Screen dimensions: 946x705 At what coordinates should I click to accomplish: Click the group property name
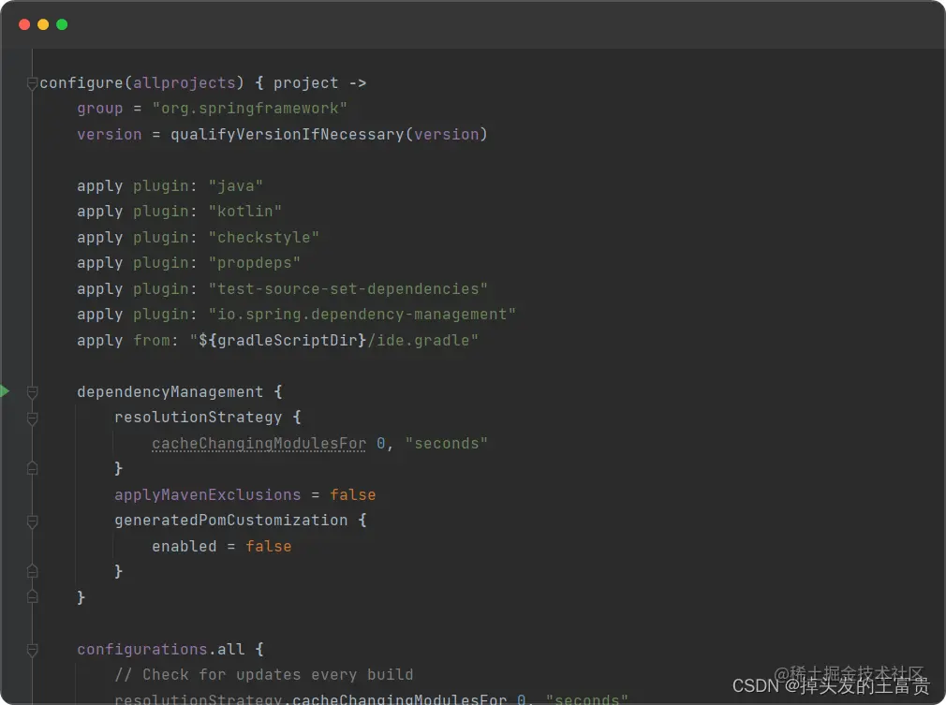click(99, 109)
